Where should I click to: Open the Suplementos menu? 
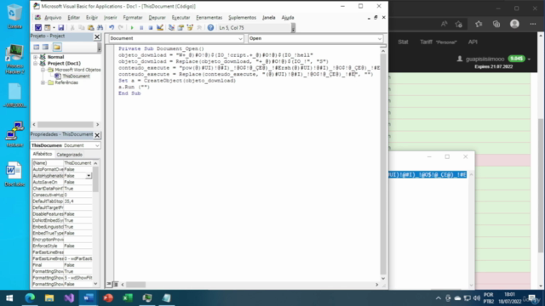coord(242,17)
